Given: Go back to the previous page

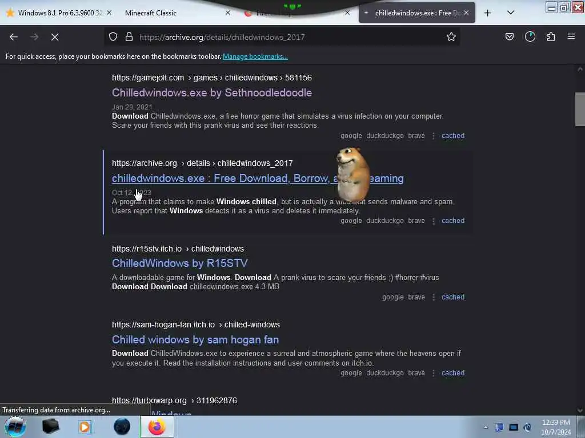Looking at the screenshot, I should 14,37.
